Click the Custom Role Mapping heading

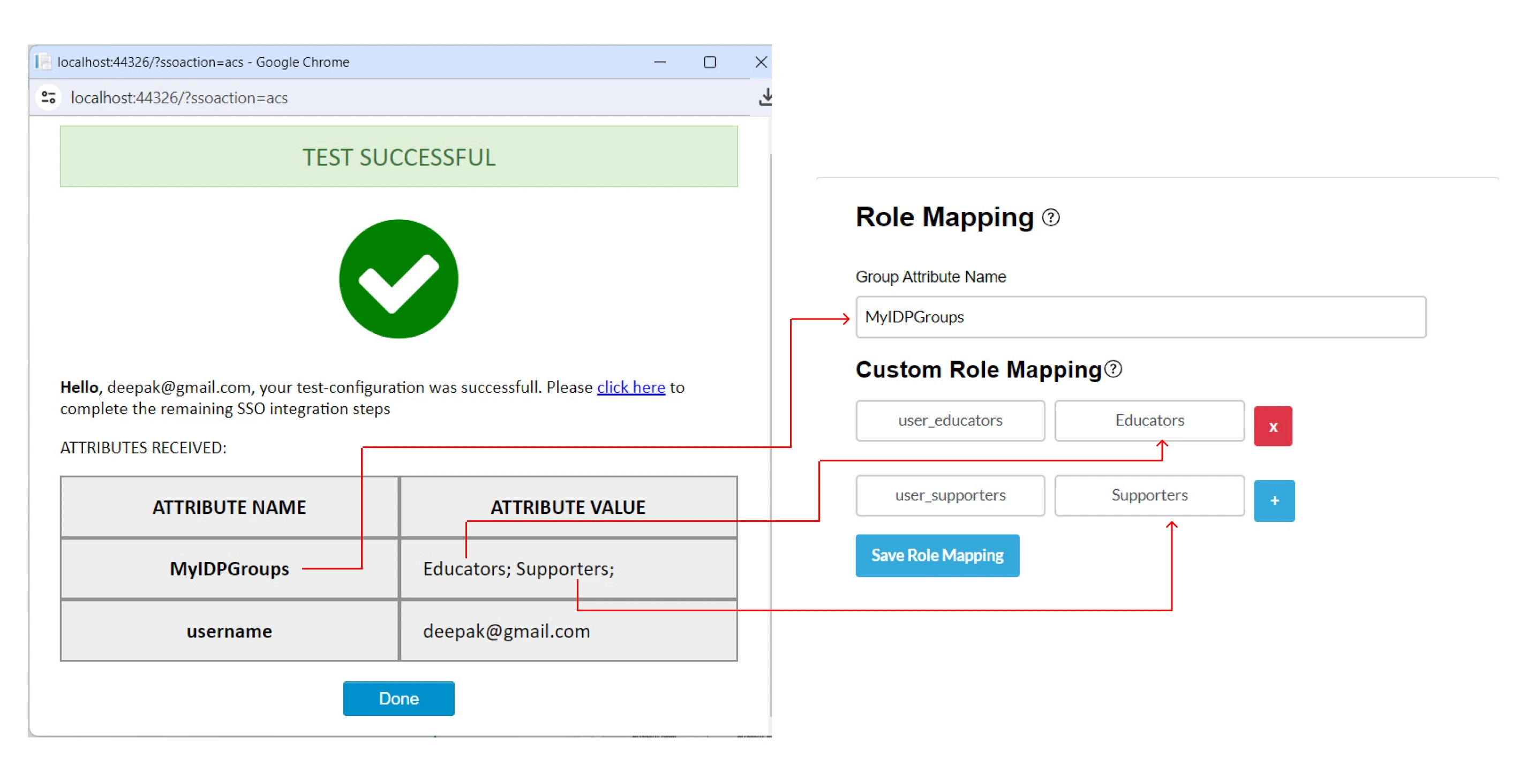click(978, 369)
